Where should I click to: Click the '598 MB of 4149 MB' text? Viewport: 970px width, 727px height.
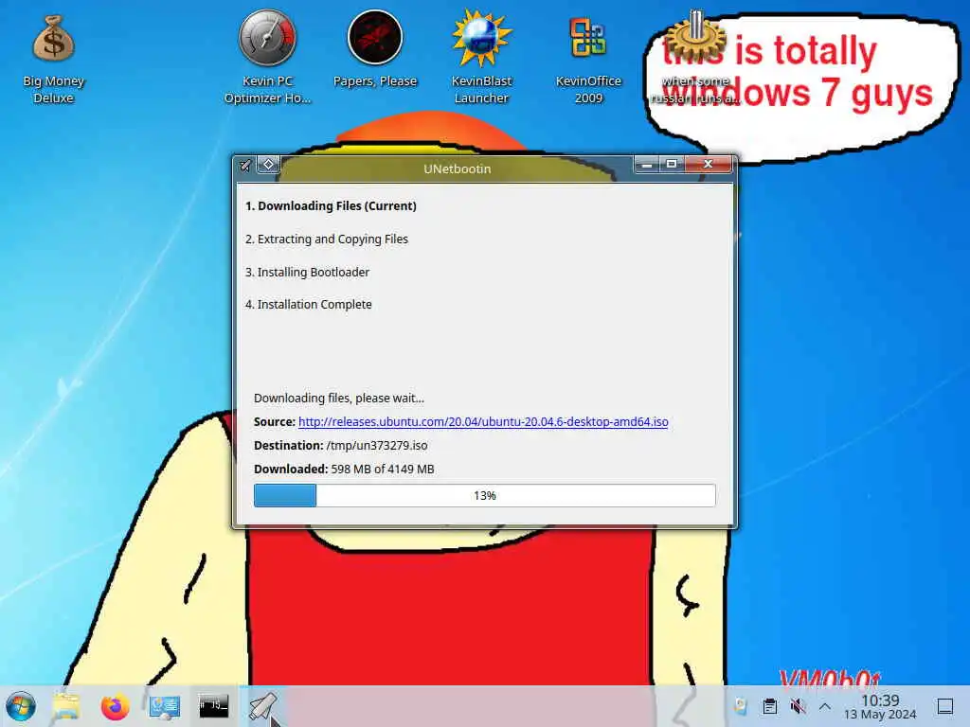point(383,470)
